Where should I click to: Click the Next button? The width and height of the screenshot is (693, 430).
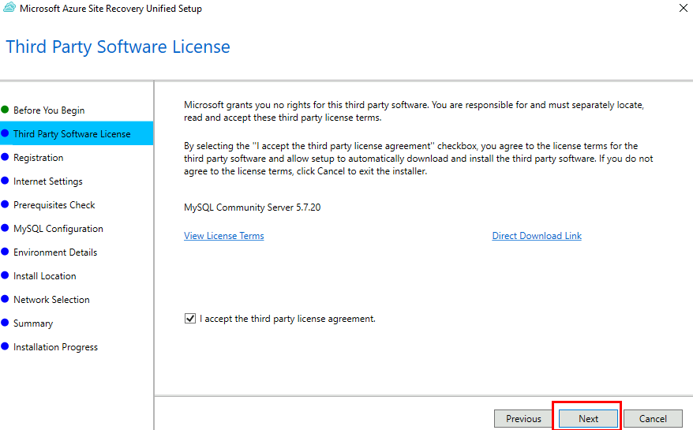click(x=588, y=418)
